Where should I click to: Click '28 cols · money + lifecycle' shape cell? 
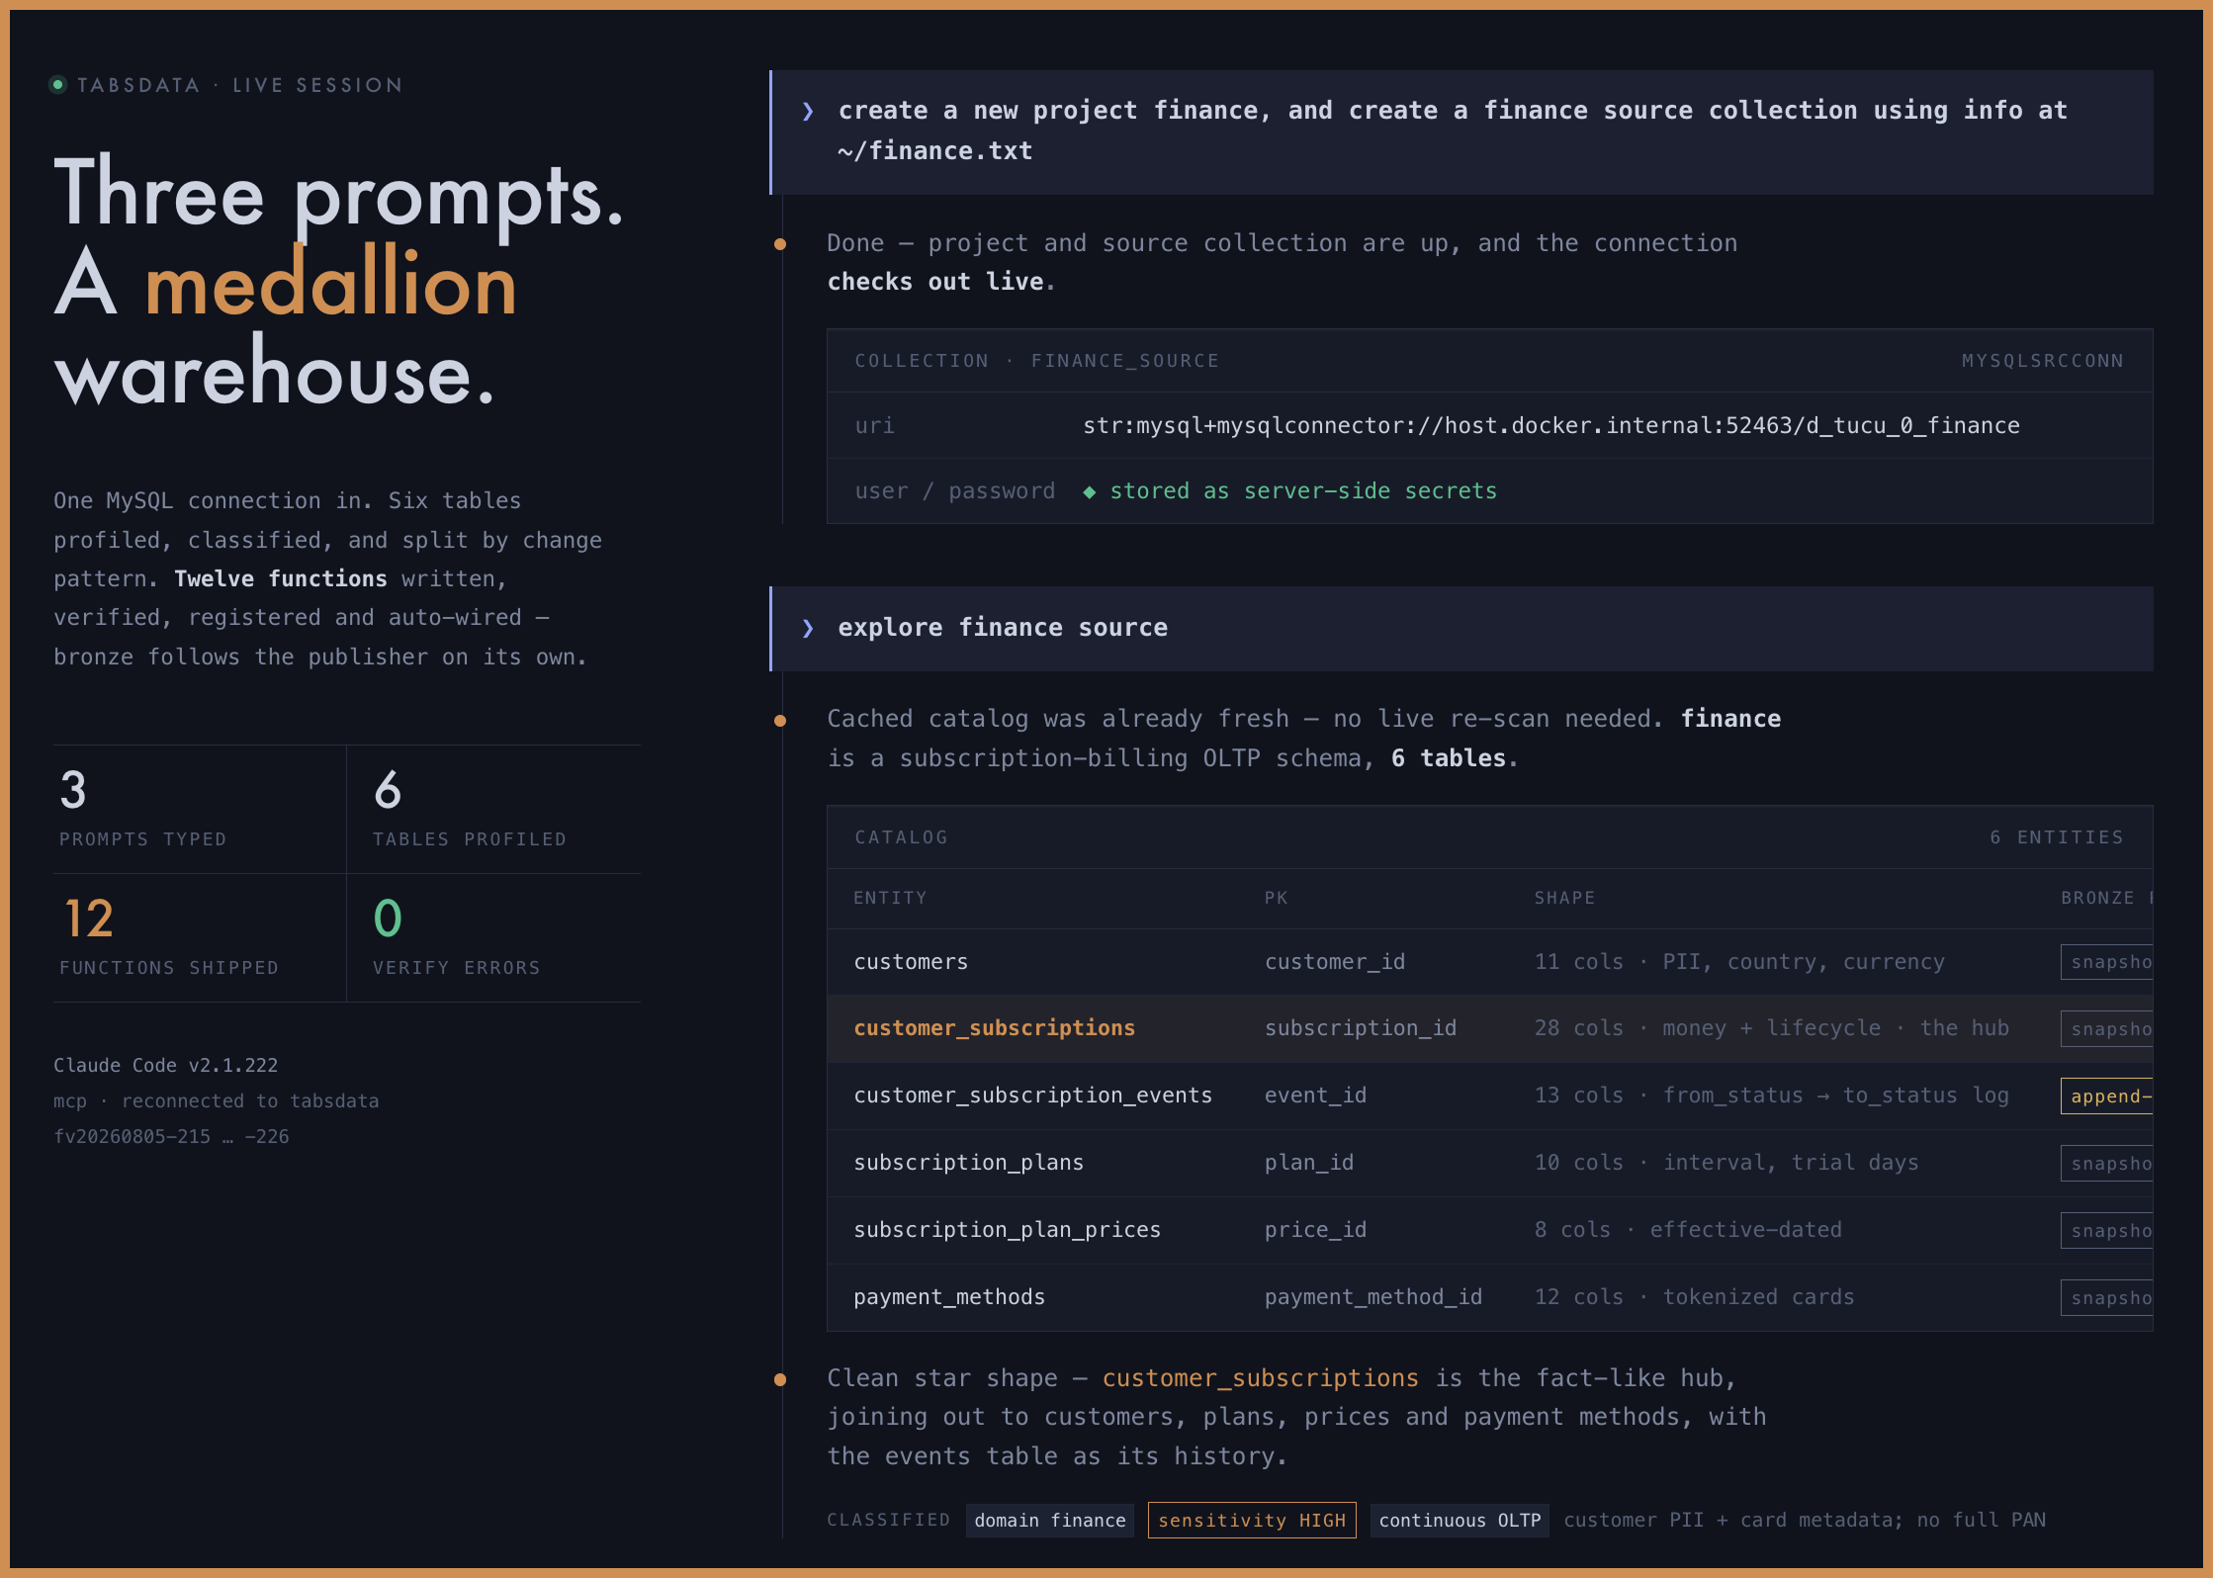coord(1771,1028)
